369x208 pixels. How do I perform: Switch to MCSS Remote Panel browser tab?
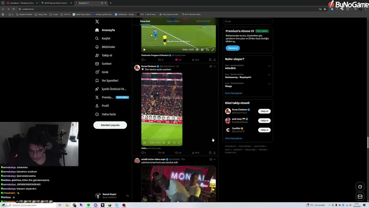coord(57,3)
